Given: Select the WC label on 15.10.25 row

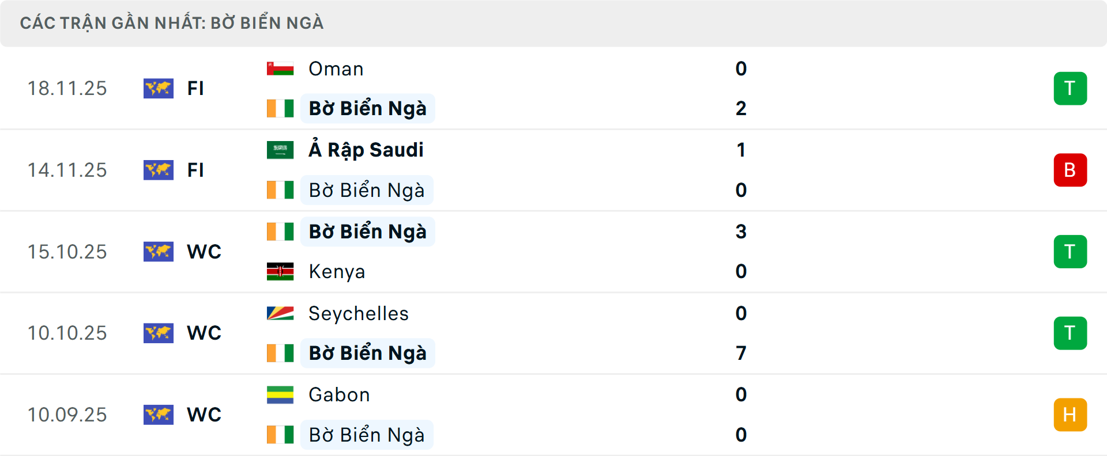Looking at the screenshot, I should click(x=204, y=252).
